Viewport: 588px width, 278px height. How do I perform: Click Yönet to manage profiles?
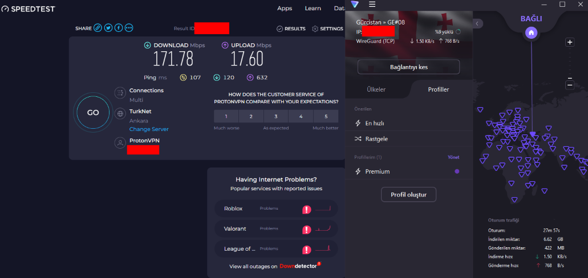click(x=453, y=157)
